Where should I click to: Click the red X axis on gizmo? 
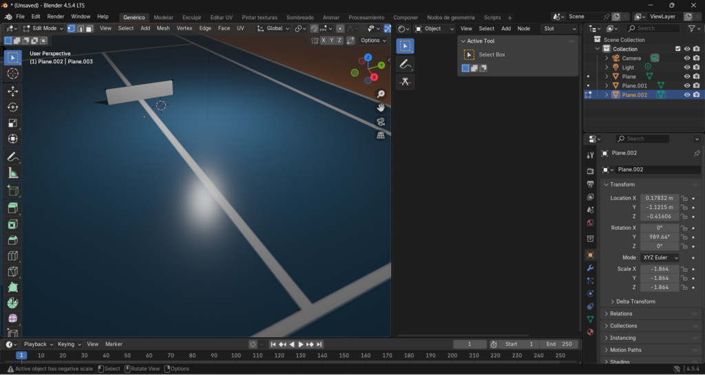(x=374, y=77)
